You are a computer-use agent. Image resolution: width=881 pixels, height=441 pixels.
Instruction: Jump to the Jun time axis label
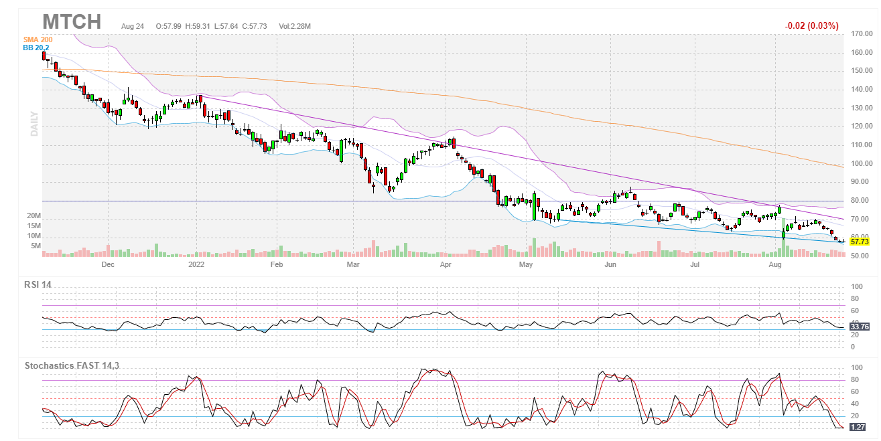click(610, 265)
